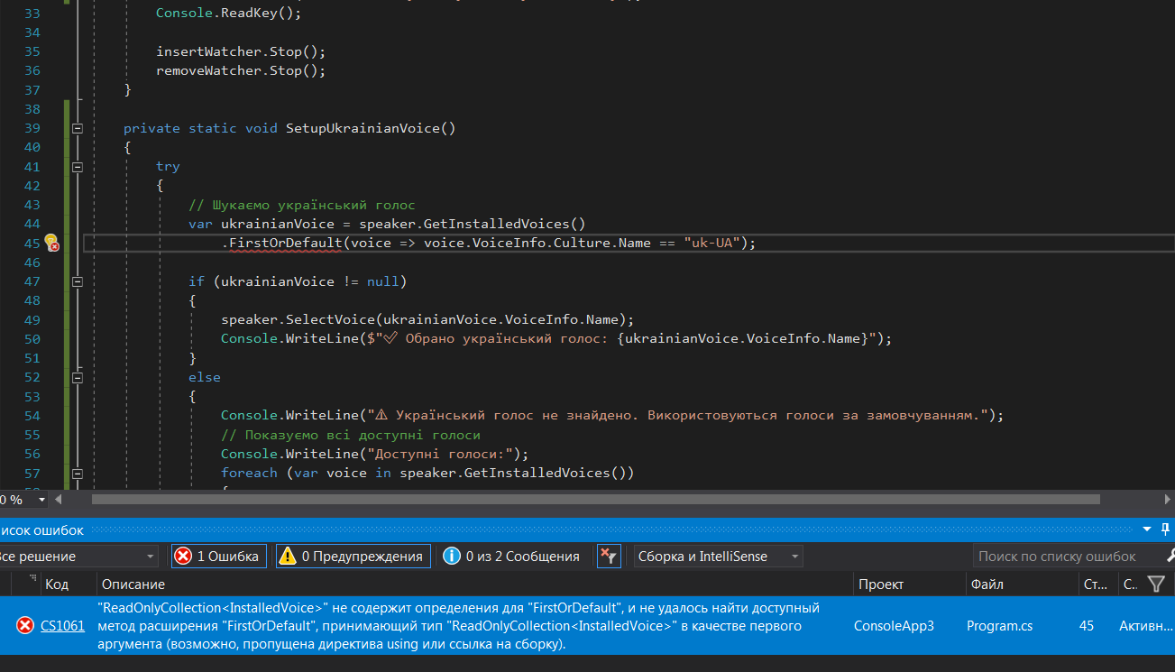Click the "Console.ReadKey();" statement
Screen dimensions: 1175x672
pyautogui.click(x=229, y=13)
